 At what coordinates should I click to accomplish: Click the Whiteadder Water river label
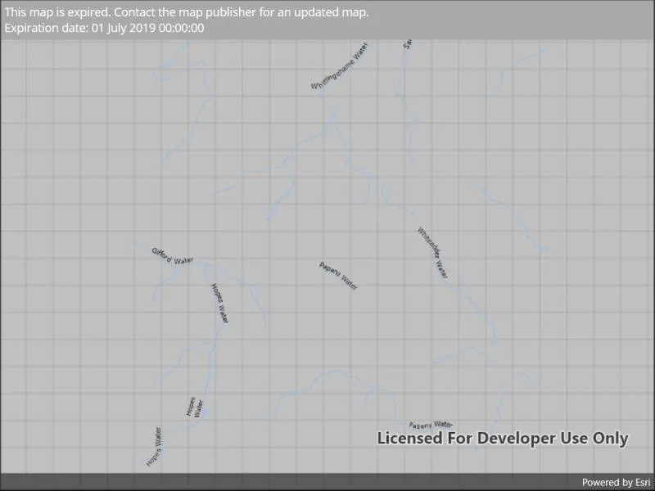(433, 253)
